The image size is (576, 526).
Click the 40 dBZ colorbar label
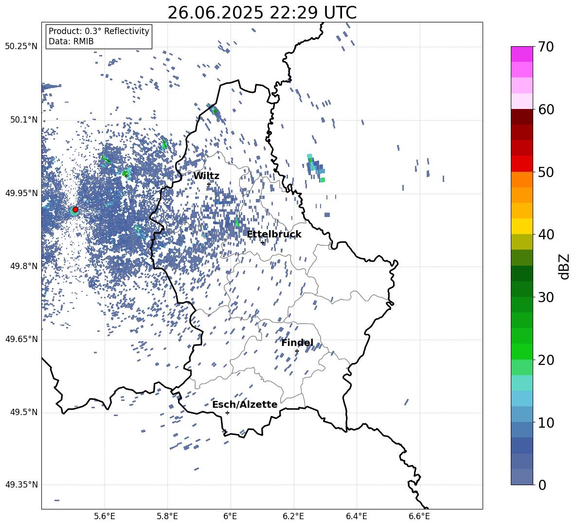coord(545,235)
